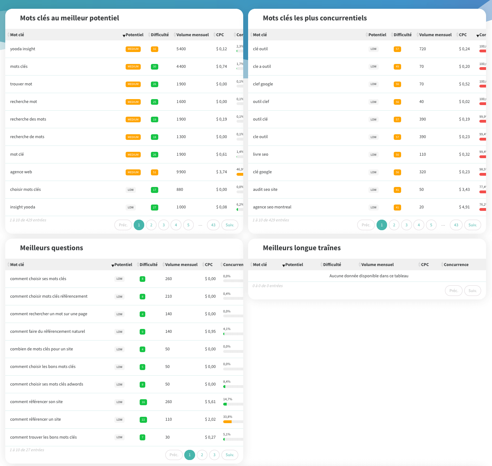The width and height of the screenshot is (492, 466).
Task: Go to page 3 of Meilleurs questions
Action: coord(214,455)
